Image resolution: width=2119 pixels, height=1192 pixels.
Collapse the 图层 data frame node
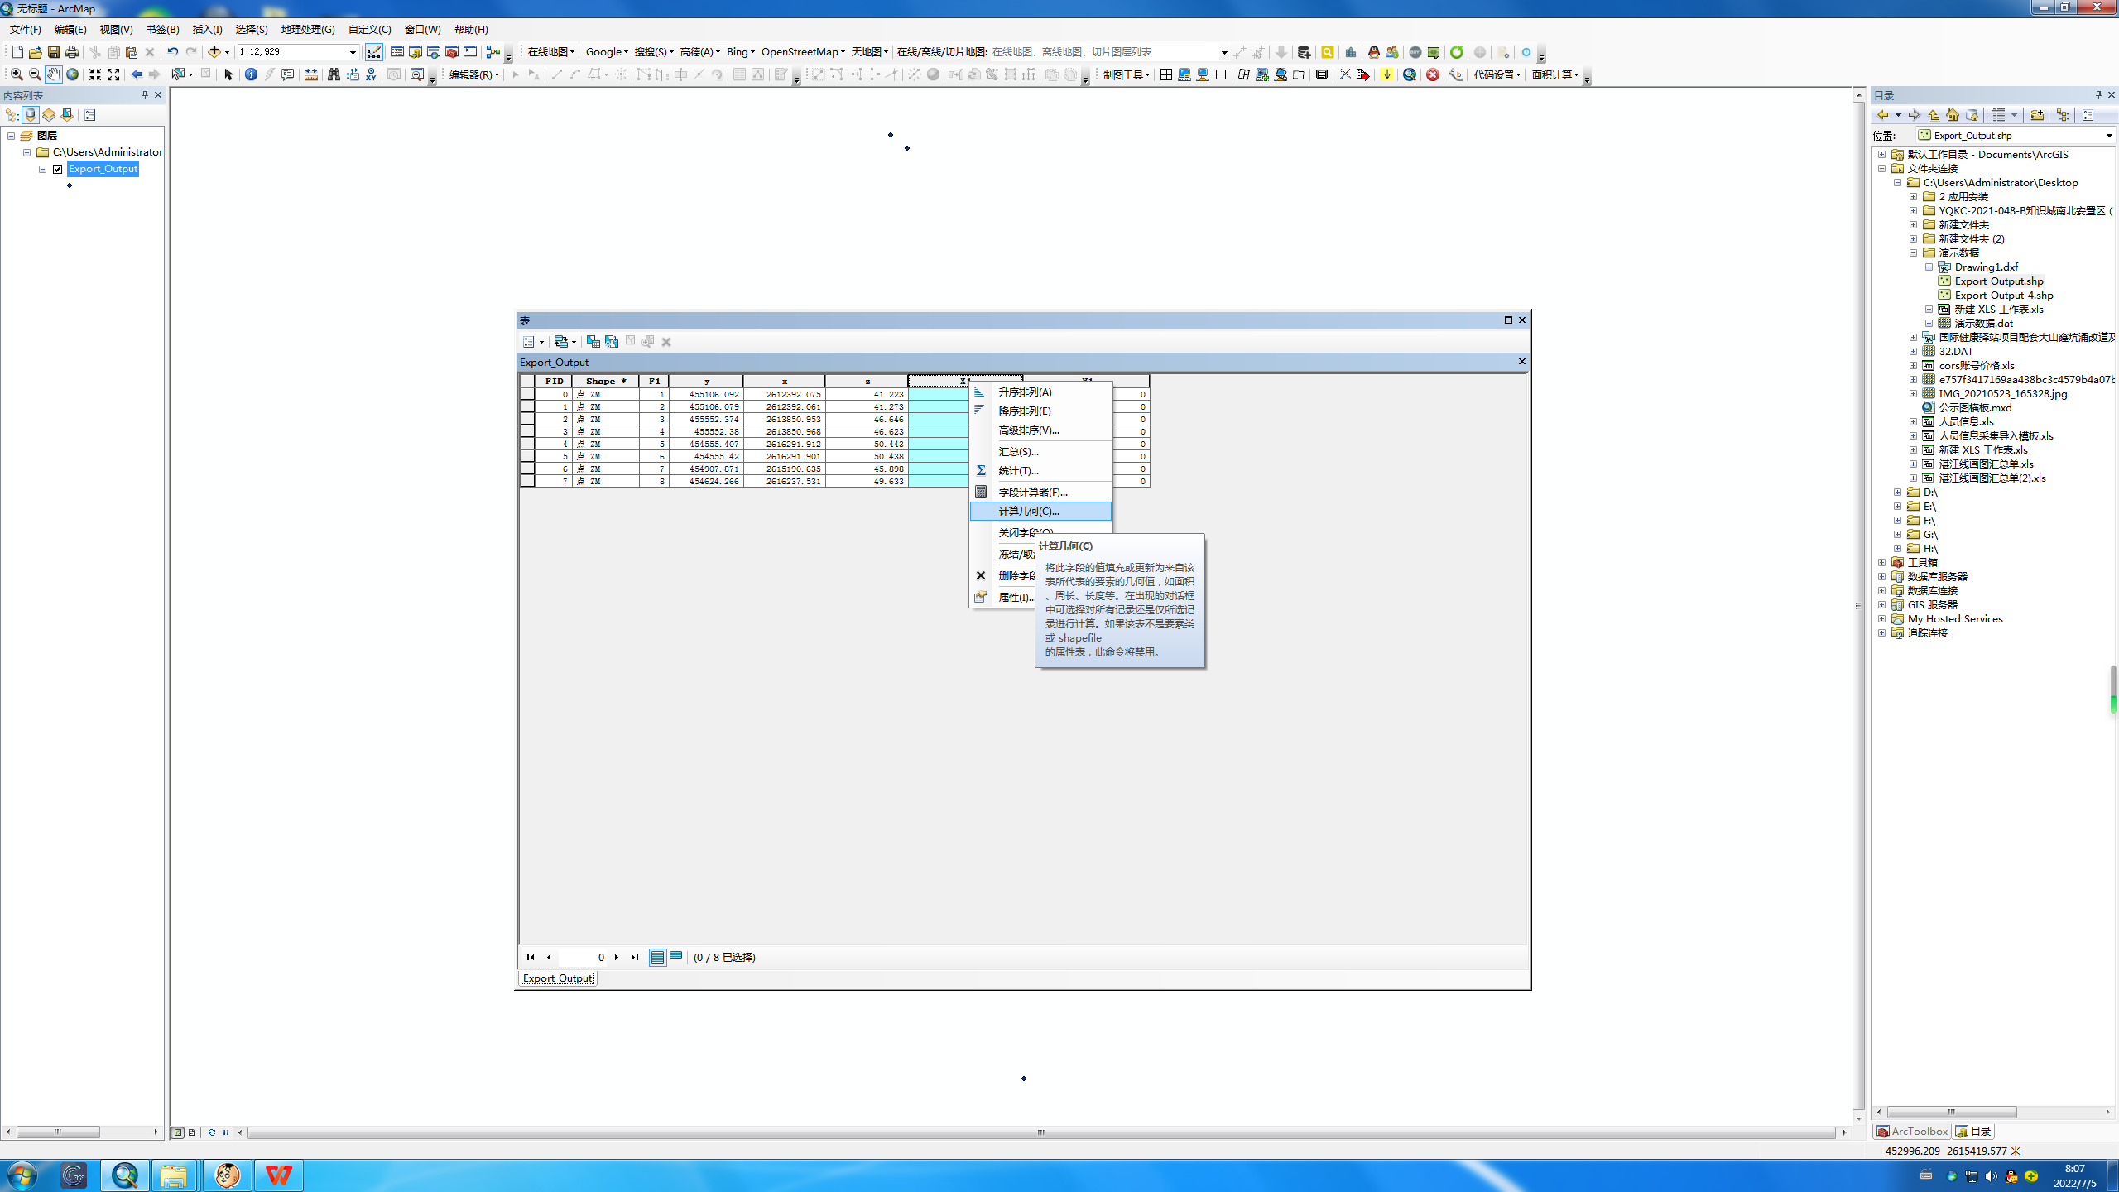coord(12,136)
